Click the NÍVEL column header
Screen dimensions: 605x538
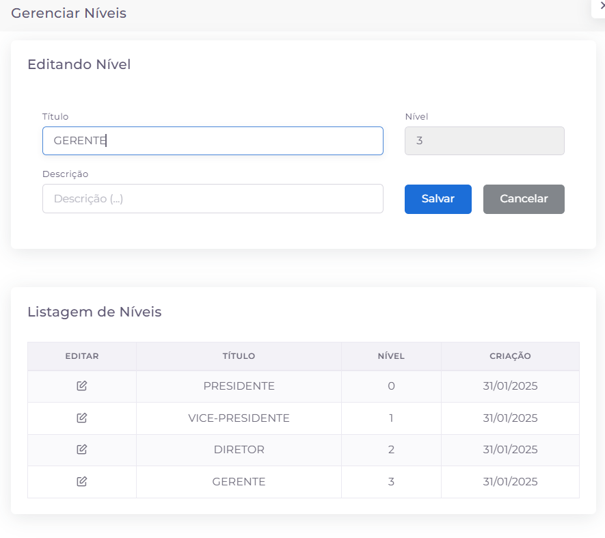pos(391,356)
